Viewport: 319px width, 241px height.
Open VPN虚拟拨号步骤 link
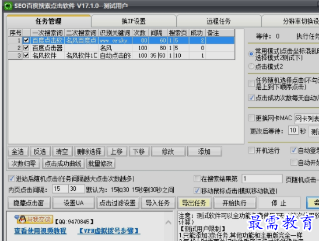tap(108, 231)
